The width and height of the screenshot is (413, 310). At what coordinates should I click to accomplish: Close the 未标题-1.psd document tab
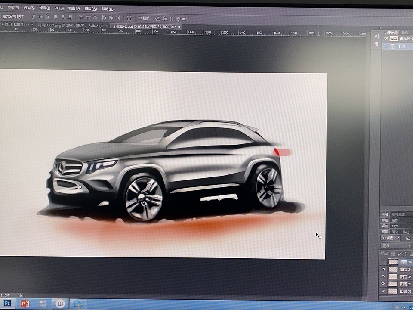(179, 27)
